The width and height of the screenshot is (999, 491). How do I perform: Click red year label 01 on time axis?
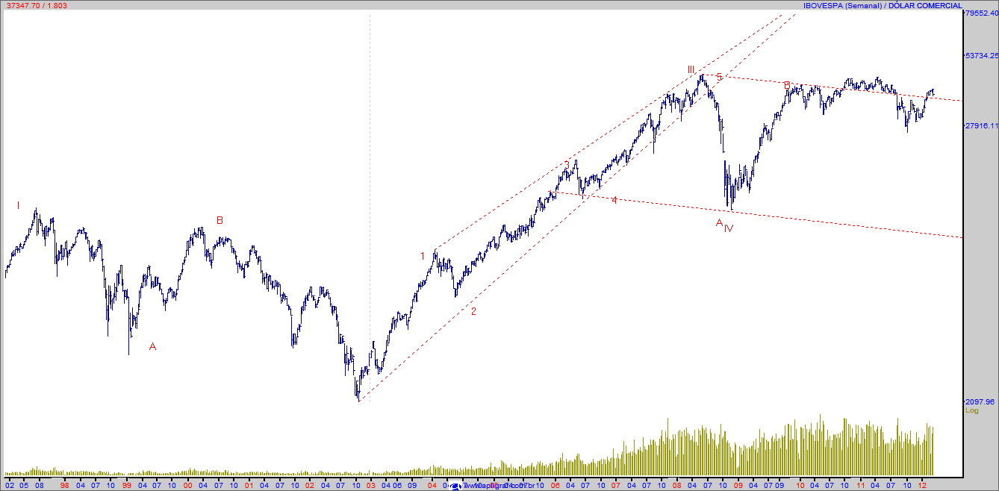pos(249,485)
